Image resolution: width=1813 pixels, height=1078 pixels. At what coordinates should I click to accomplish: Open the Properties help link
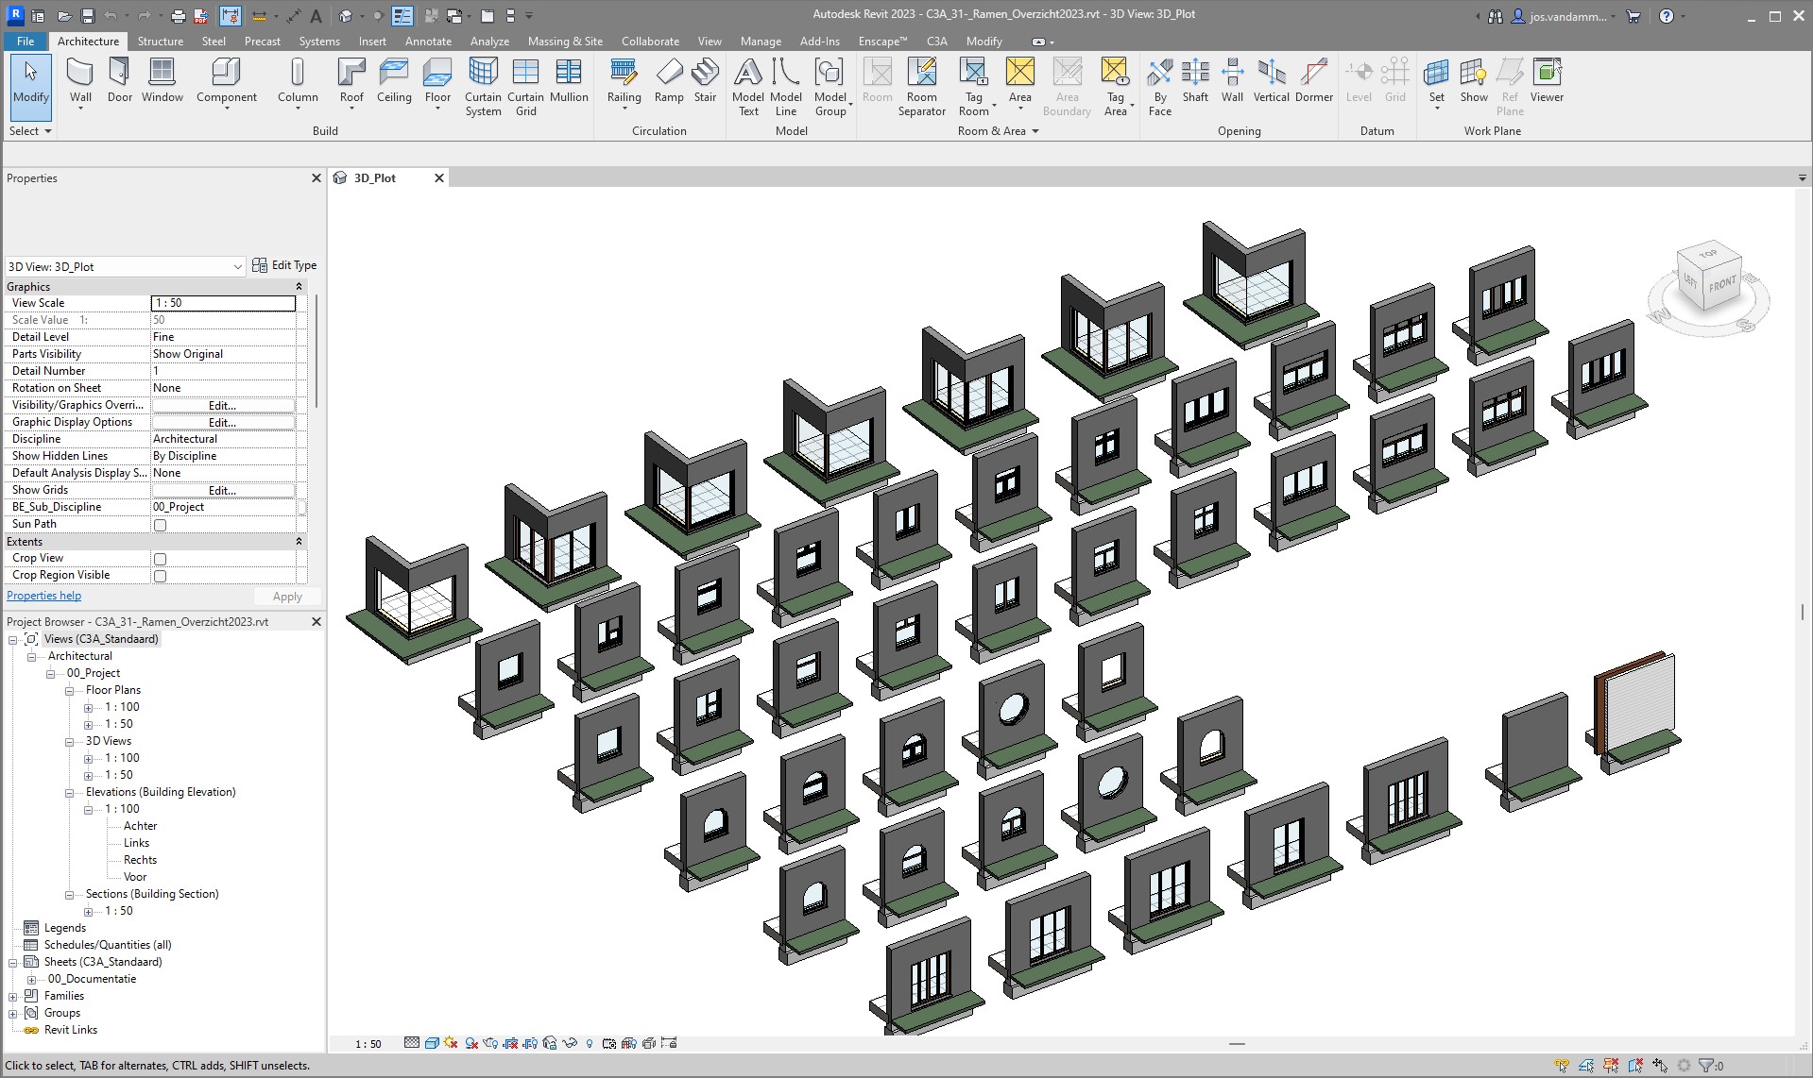(x=44, y=596)
